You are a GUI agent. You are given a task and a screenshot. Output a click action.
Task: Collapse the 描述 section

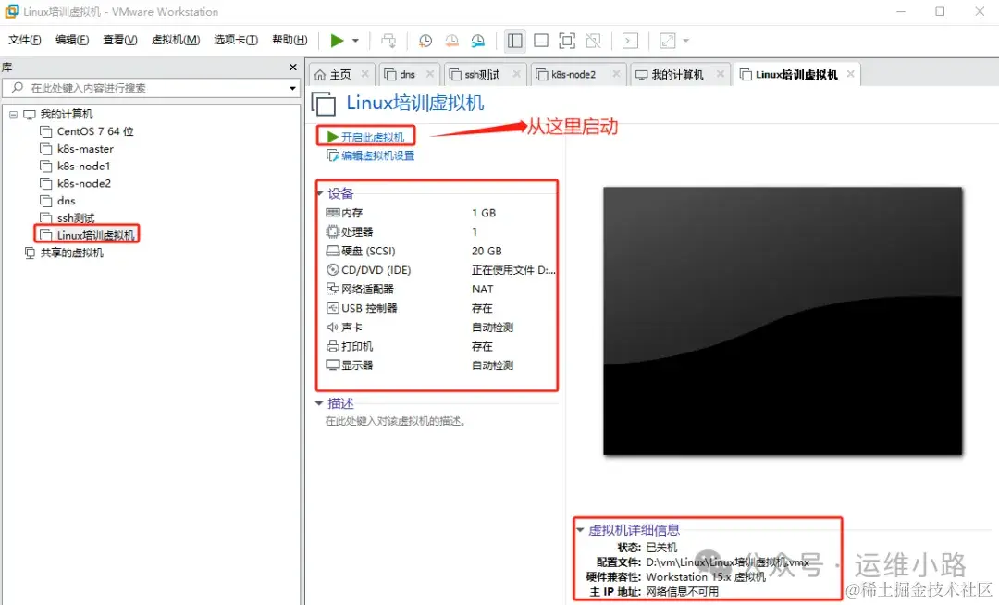(x=319, y=403)
